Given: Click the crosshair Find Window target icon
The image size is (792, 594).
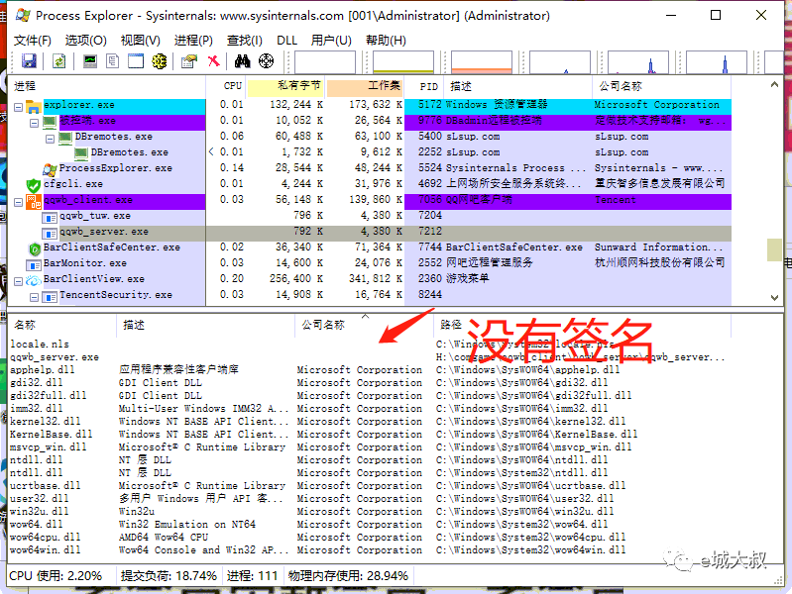Looking at the screenshot, I should pos(266,61).
